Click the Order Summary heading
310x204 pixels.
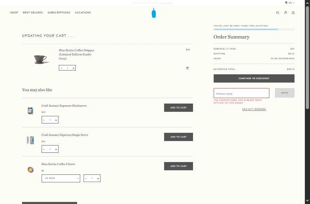pos(231,37)
